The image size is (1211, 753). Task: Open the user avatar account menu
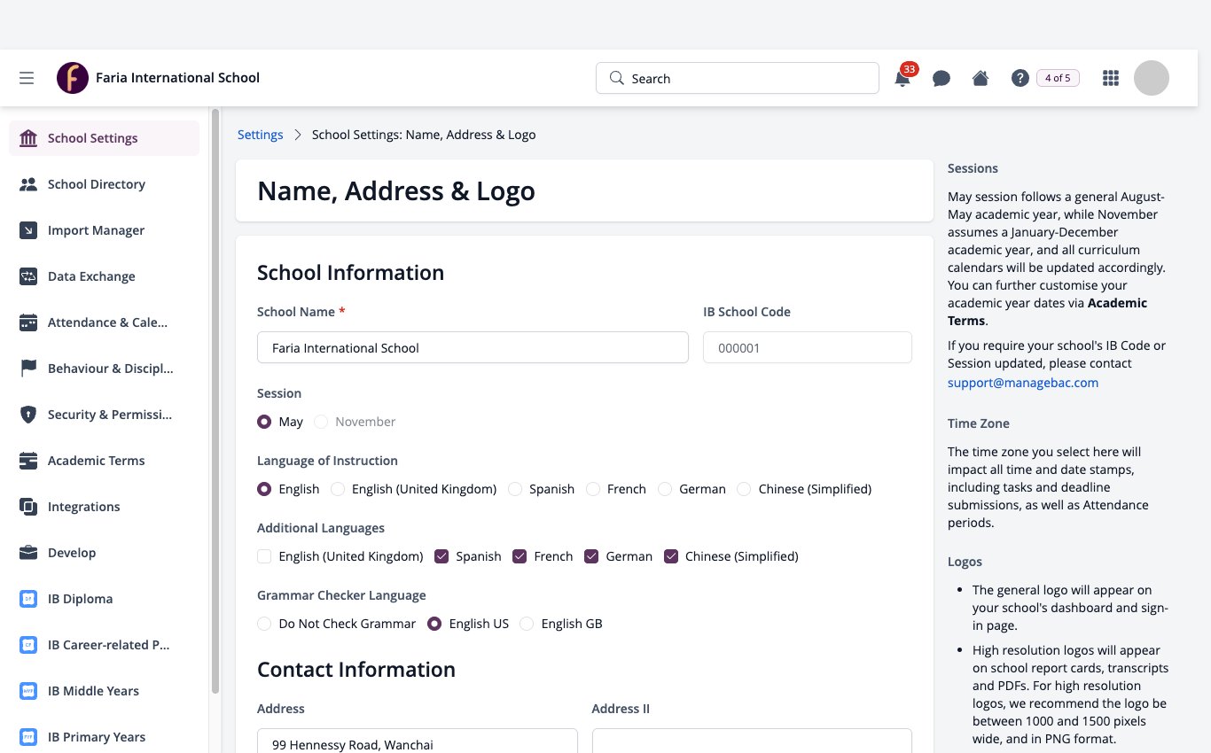pyautogui.click(x=1152, y=78)
